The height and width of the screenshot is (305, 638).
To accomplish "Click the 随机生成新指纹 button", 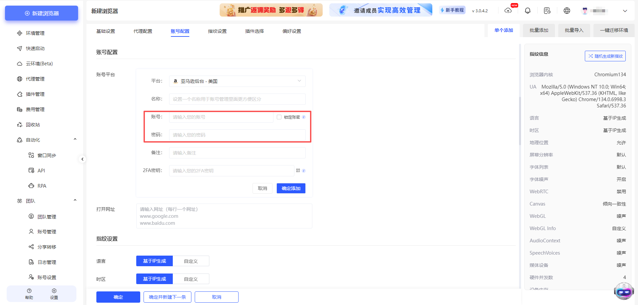I will 605,56.
